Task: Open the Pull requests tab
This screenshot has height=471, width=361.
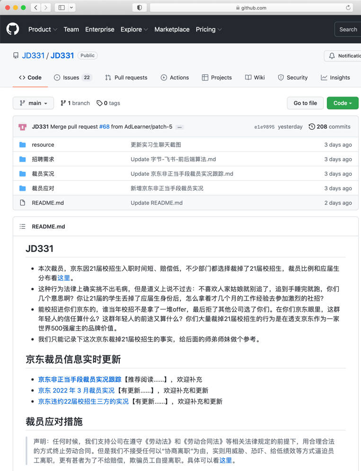Action: pyautogui.click(x=126, y=78)
